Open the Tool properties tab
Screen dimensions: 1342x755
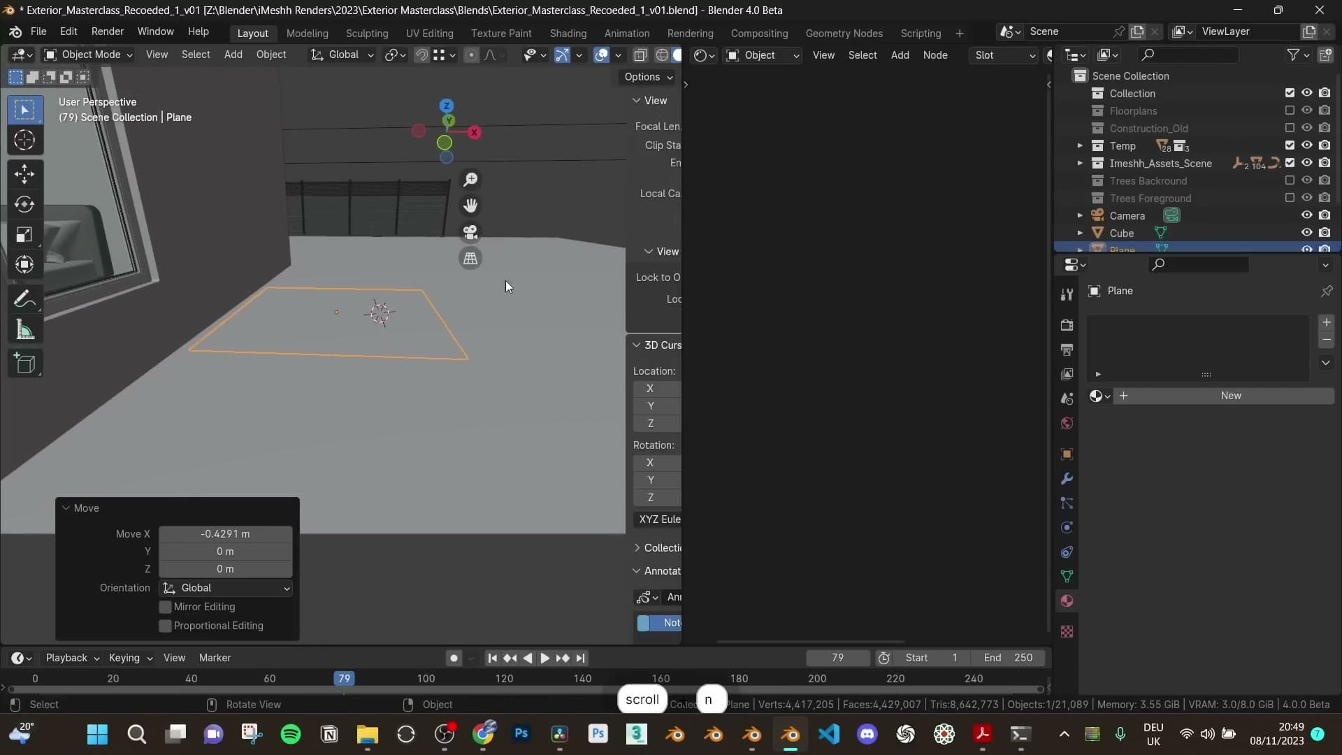[1067, 295]
